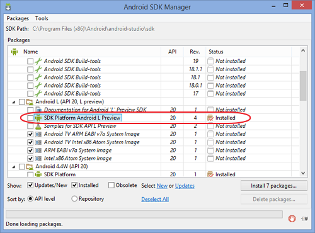Click the Rev. column header
Image resolution: width=315 pixels, height=233 pixels.
(195, 52)
